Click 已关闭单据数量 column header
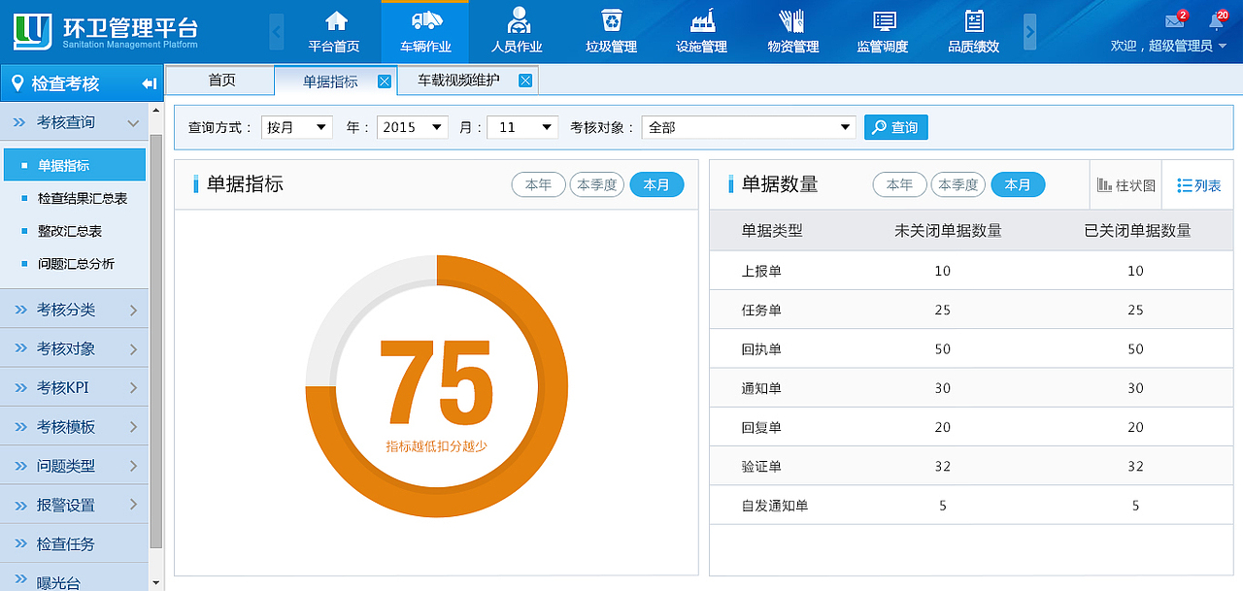 tap(1137, 231)
